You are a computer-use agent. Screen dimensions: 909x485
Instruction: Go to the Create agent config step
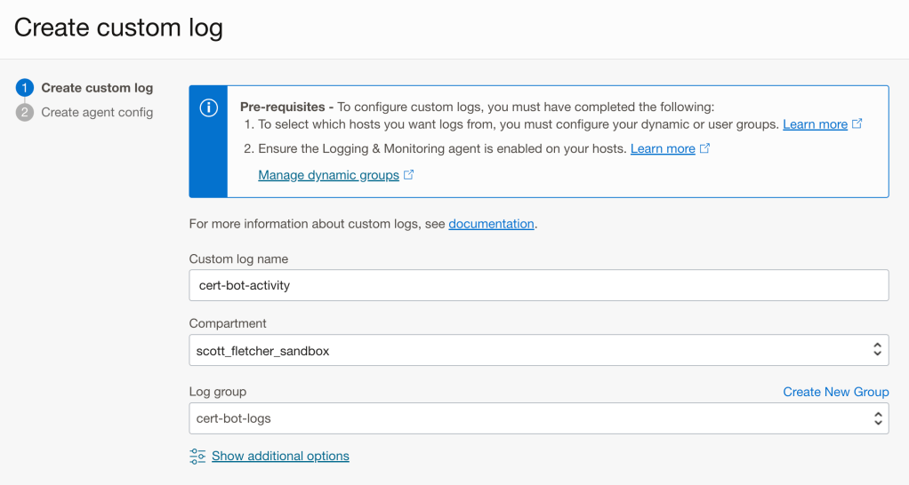click(x=97, y=113)
